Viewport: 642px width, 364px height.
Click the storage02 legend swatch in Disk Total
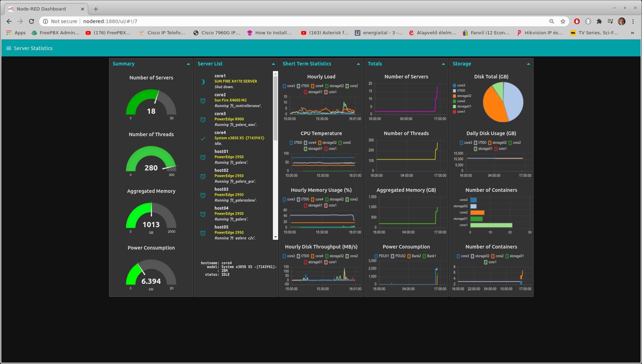click(454, 96)
